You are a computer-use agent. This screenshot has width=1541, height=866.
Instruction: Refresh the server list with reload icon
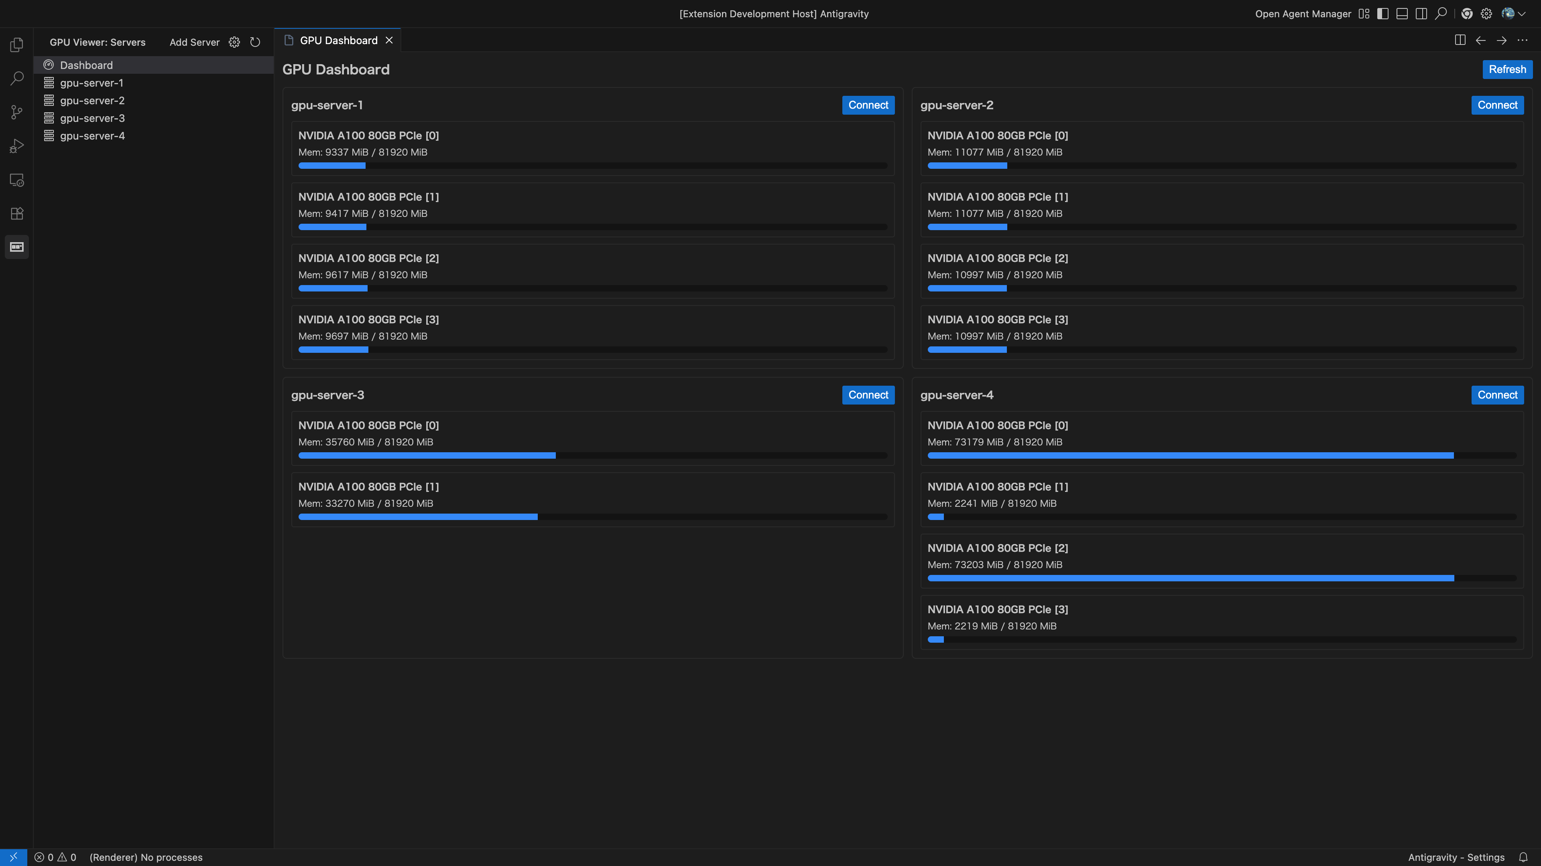tap(256, 42)
